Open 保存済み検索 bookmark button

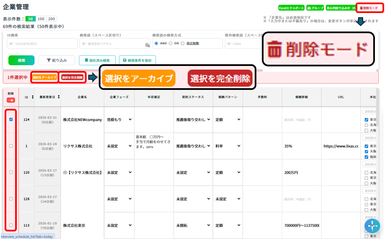tap(97, 60)
